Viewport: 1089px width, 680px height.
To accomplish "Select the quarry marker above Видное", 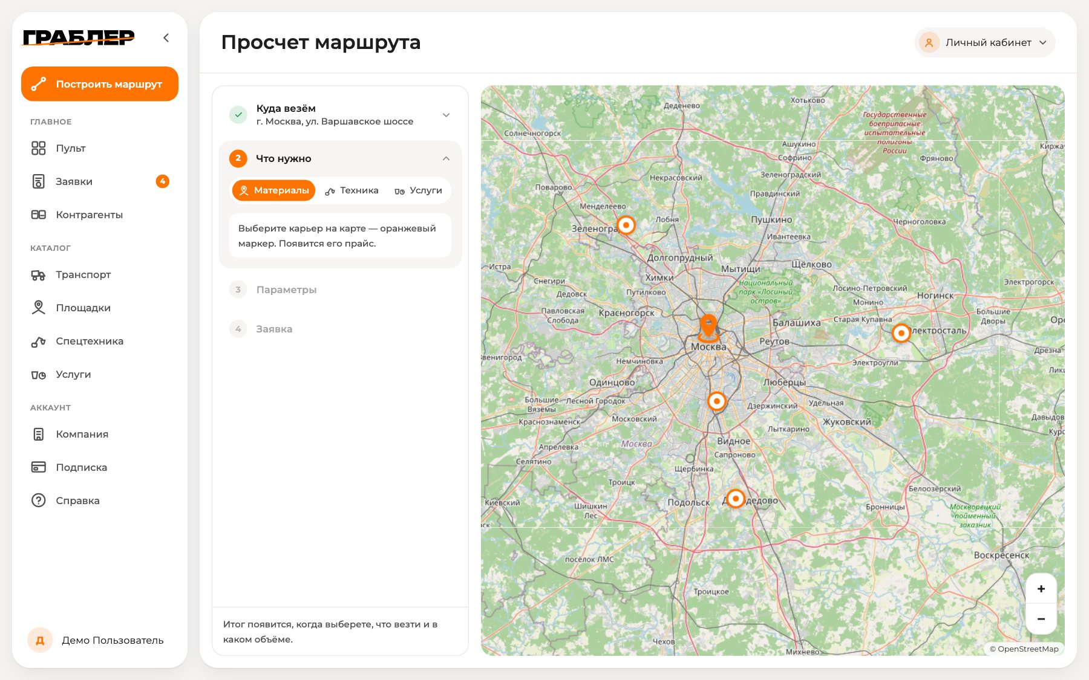I will click(x=717, y=401).
